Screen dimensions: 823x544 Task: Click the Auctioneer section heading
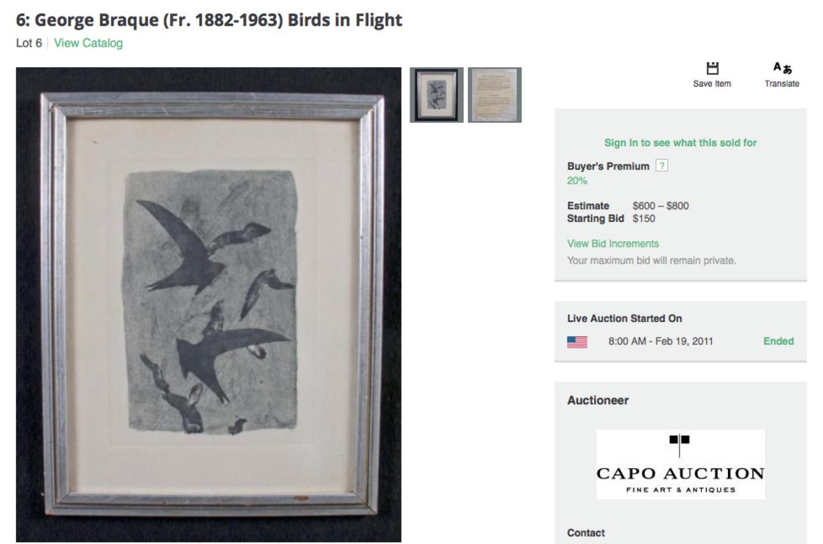tap(598, 400)
